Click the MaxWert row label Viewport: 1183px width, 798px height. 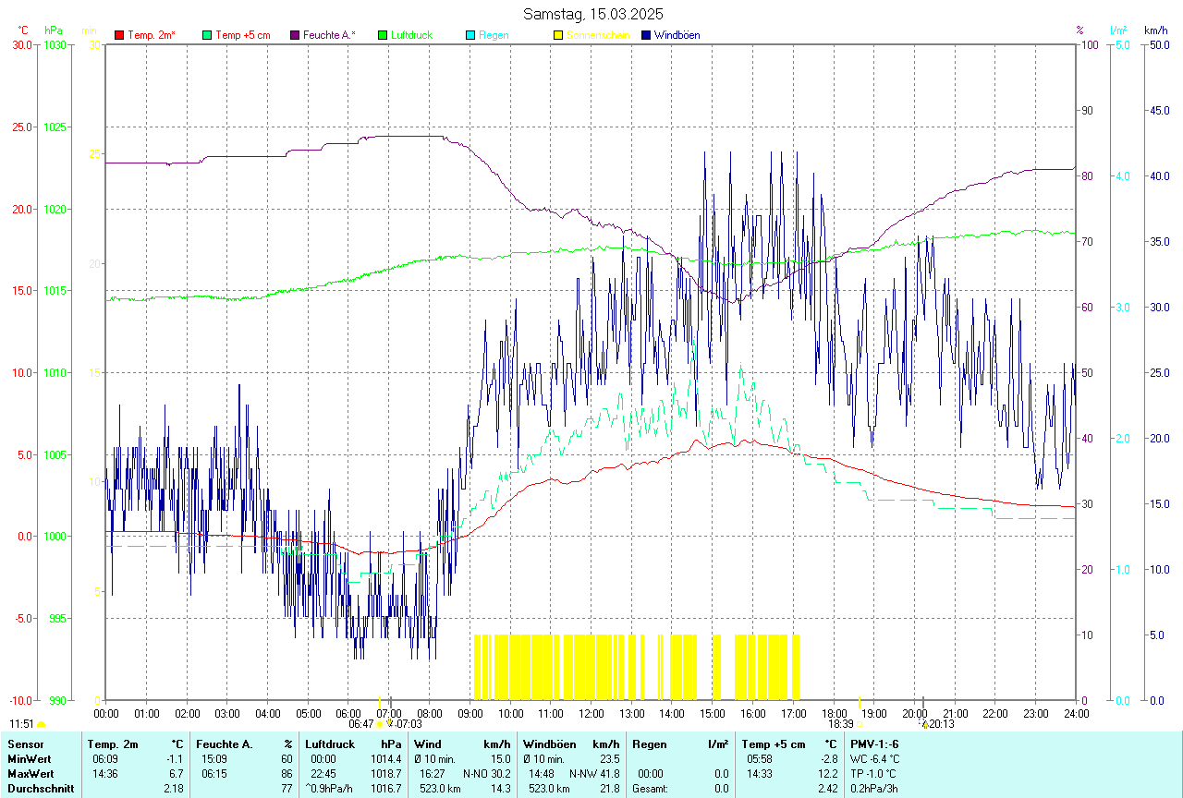pos(32,774)
